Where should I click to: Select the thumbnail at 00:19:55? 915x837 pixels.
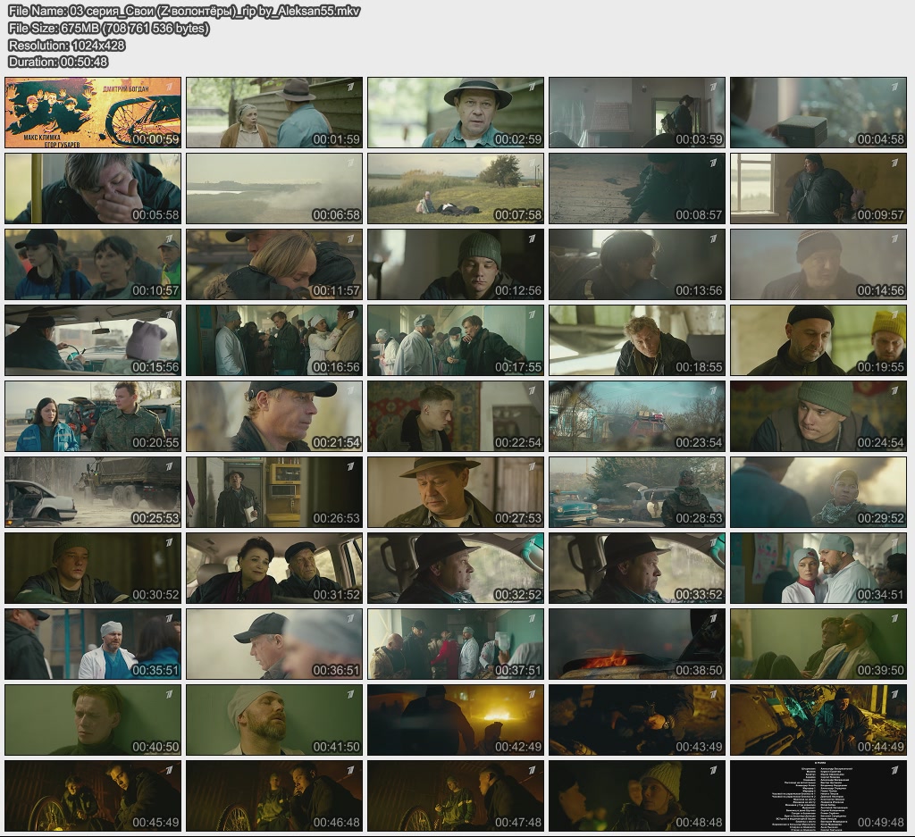[818, 340]
